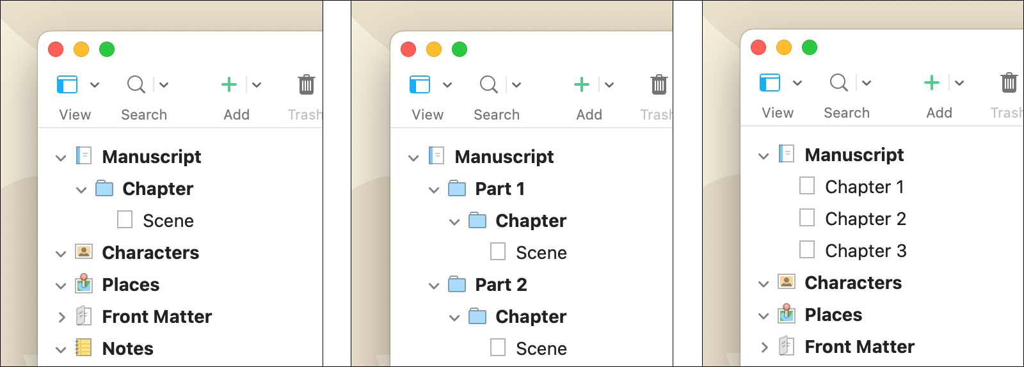Select Manuscript label above Part 1
The image size is (1024, 367).
[x=504, y=157]
